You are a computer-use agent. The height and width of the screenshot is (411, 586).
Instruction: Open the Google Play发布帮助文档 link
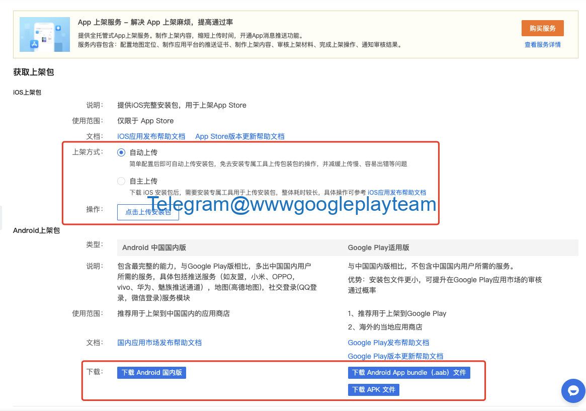pos(388,343)
